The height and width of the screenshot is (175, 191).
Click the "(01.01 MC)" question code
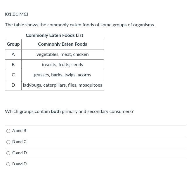[16, 14]
